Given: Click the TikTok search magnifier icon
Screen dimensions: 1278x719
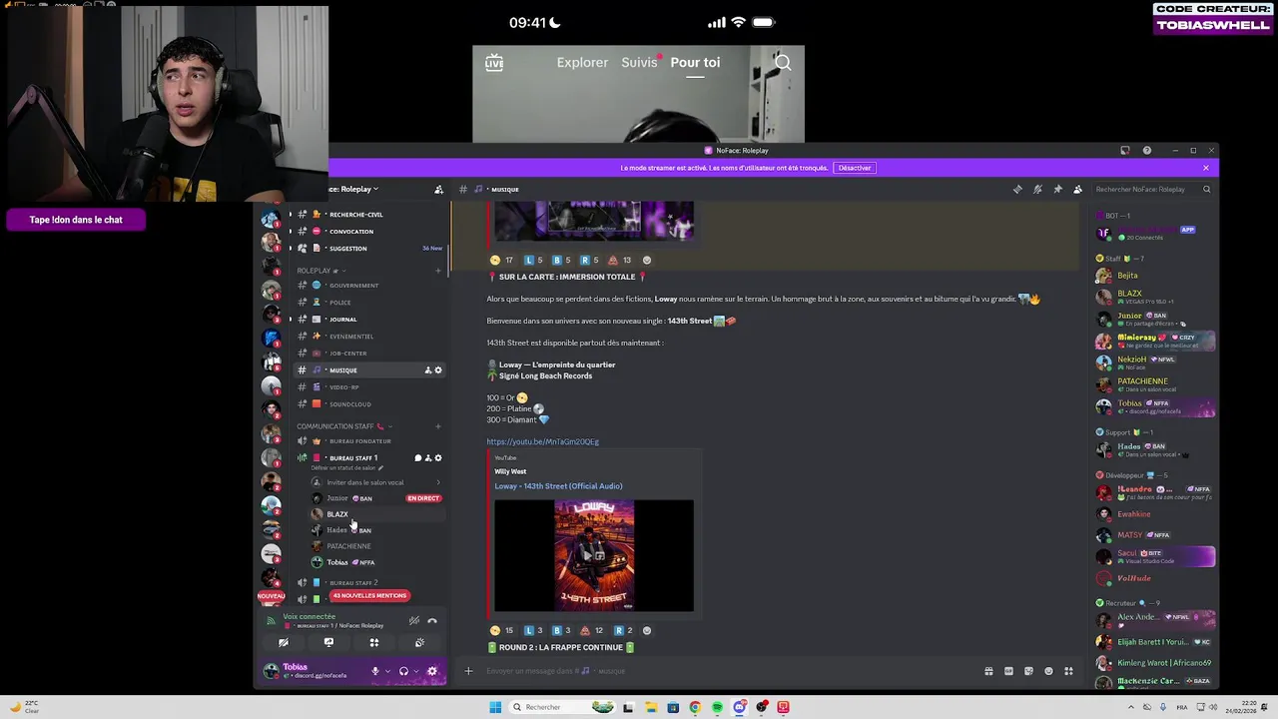Looking at the screenshot, I should tap(783, 63).
